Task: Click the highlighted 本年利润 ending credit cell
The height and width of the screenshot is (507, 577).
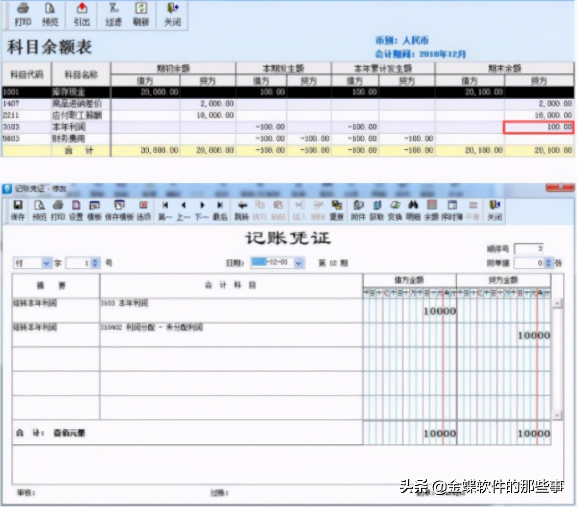Action: pos(538,127)
